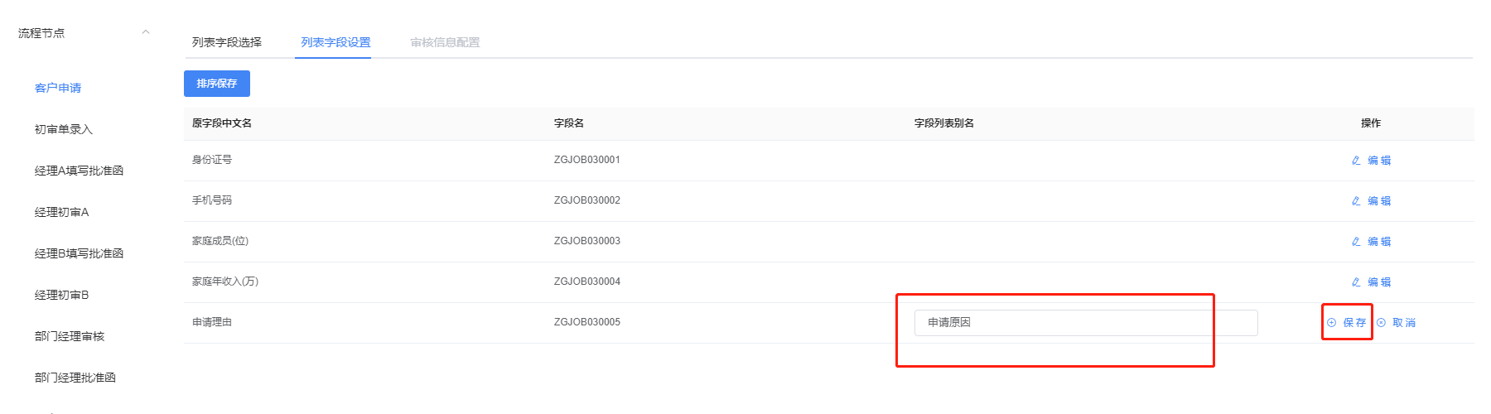Click the 原字段中文名 column header
Image resolution: width=1491 pixels, height=414 pixels.
click(222, 123)
